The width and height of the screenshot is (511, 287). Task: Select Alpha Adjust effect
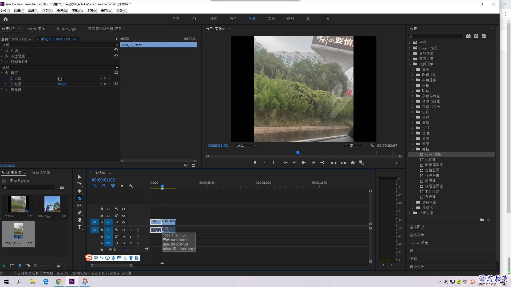coord(432,154)
